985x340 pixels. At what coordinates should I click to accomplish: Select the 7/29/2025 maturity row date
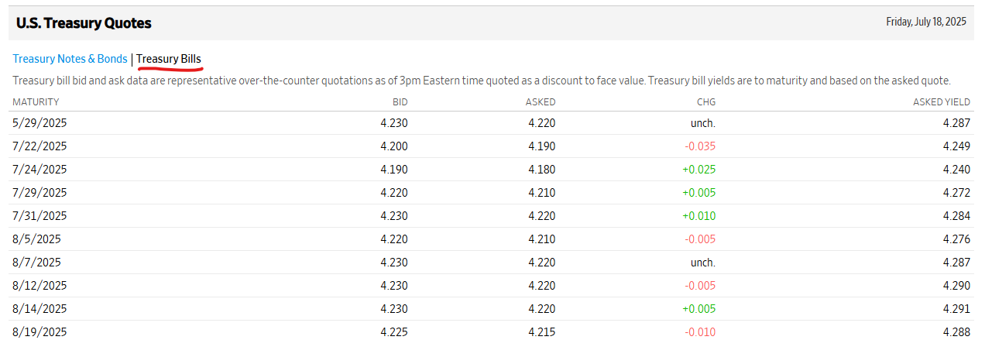click(39, 192)
